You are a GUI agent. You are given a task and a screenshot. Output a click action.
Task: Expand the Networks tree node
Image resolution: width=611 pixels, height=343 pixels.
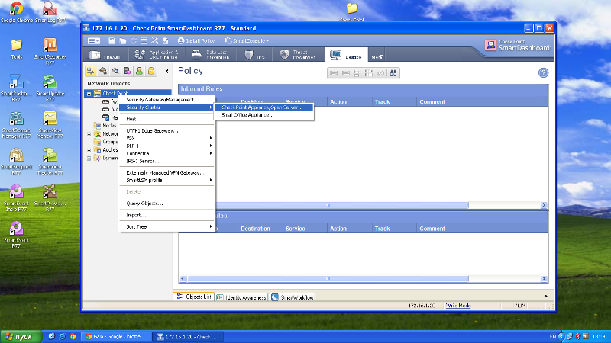coord(89,134)
